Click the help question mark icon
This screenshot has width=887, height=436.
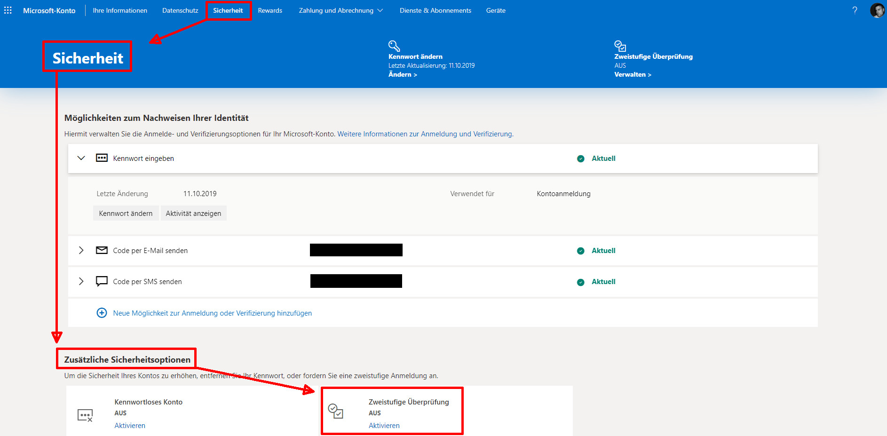[x=855, y=10]
